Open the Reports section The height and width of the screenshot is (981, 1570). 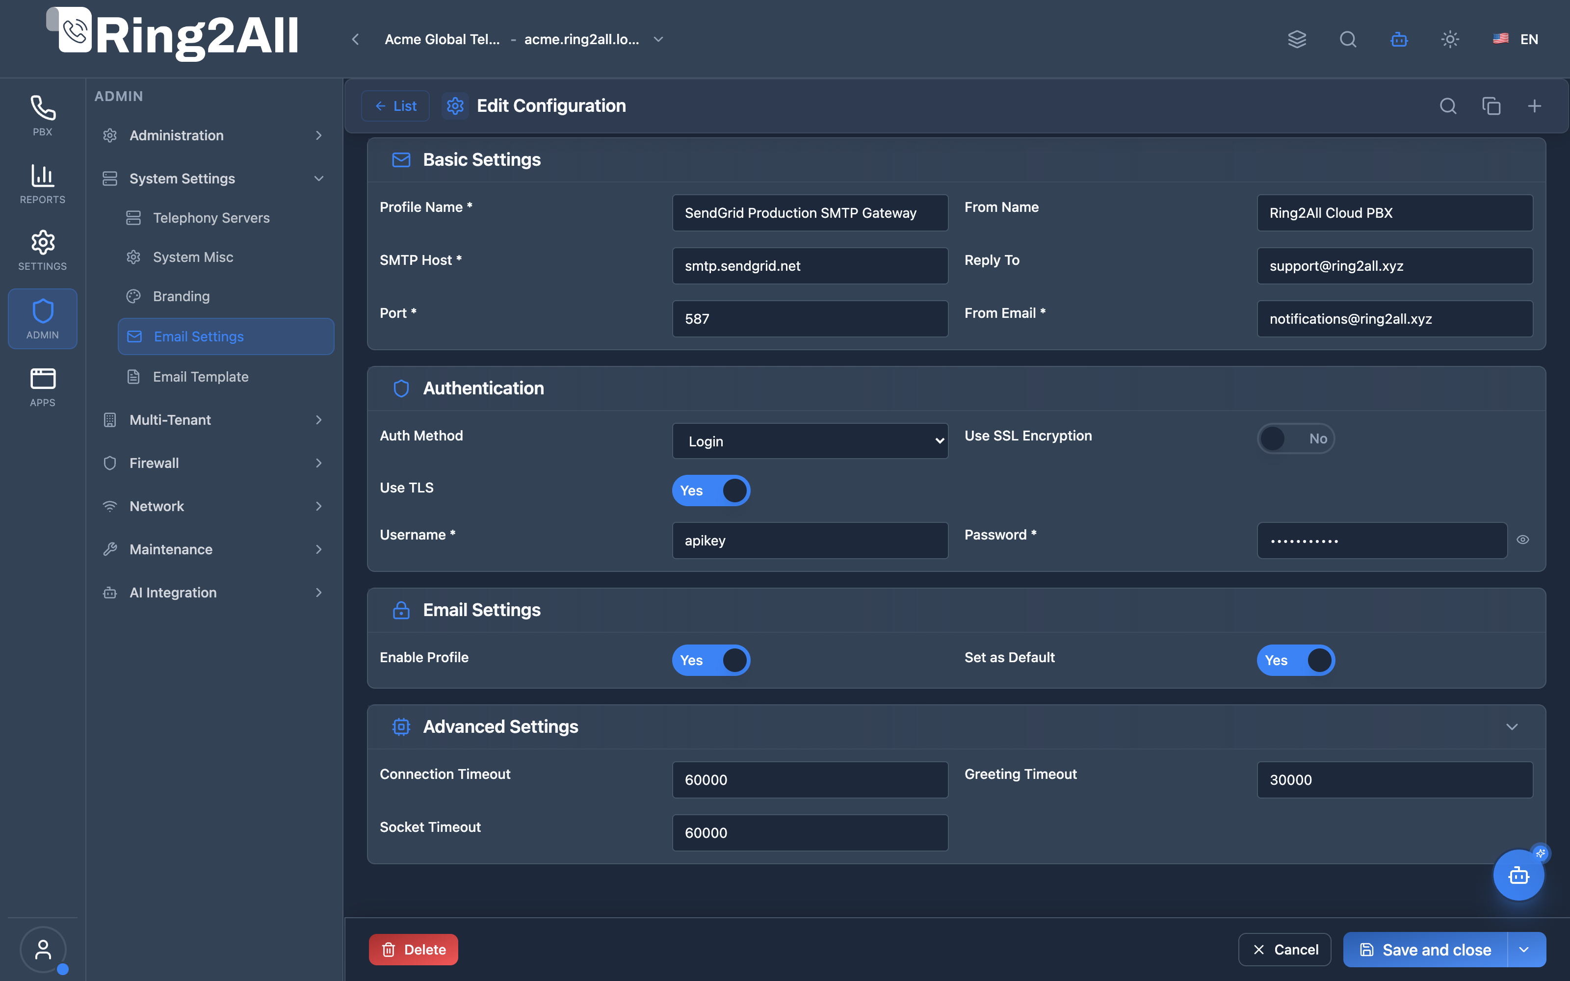(42, 184)
